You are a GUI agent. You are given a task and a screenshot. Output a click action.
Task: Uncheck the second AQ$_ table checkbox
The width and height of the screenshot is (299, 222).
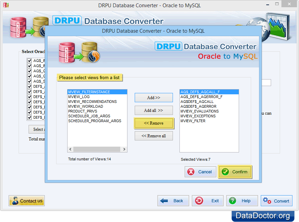pyautogui.click(x=29, y=66)
